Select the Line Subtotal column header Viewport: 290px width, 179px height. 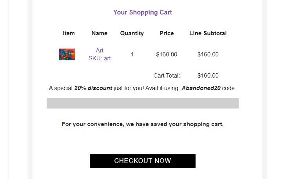(208, 33)
